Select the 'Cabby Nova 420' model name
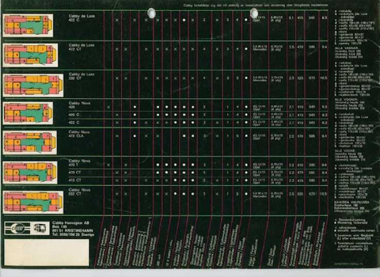Image resolution: width=380 pixels, height=277 pixels. coord(80,105)
